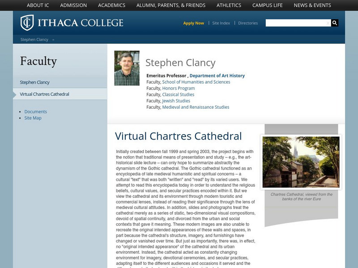Image resolution: width=358 pixels, height=268 pixels.
Task: Open the News & Events menu
Action: pos(312,5)
